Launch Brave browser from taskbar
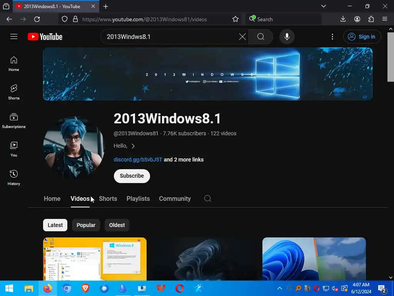 click(x=85, y=288)
